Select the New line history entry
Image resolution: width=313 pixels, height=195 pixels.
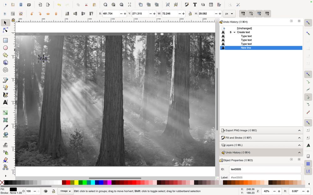261,48
